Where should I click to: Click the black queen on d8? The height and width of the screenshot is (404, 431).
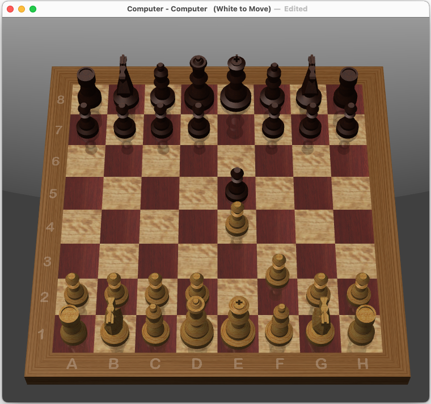(198, 88)
